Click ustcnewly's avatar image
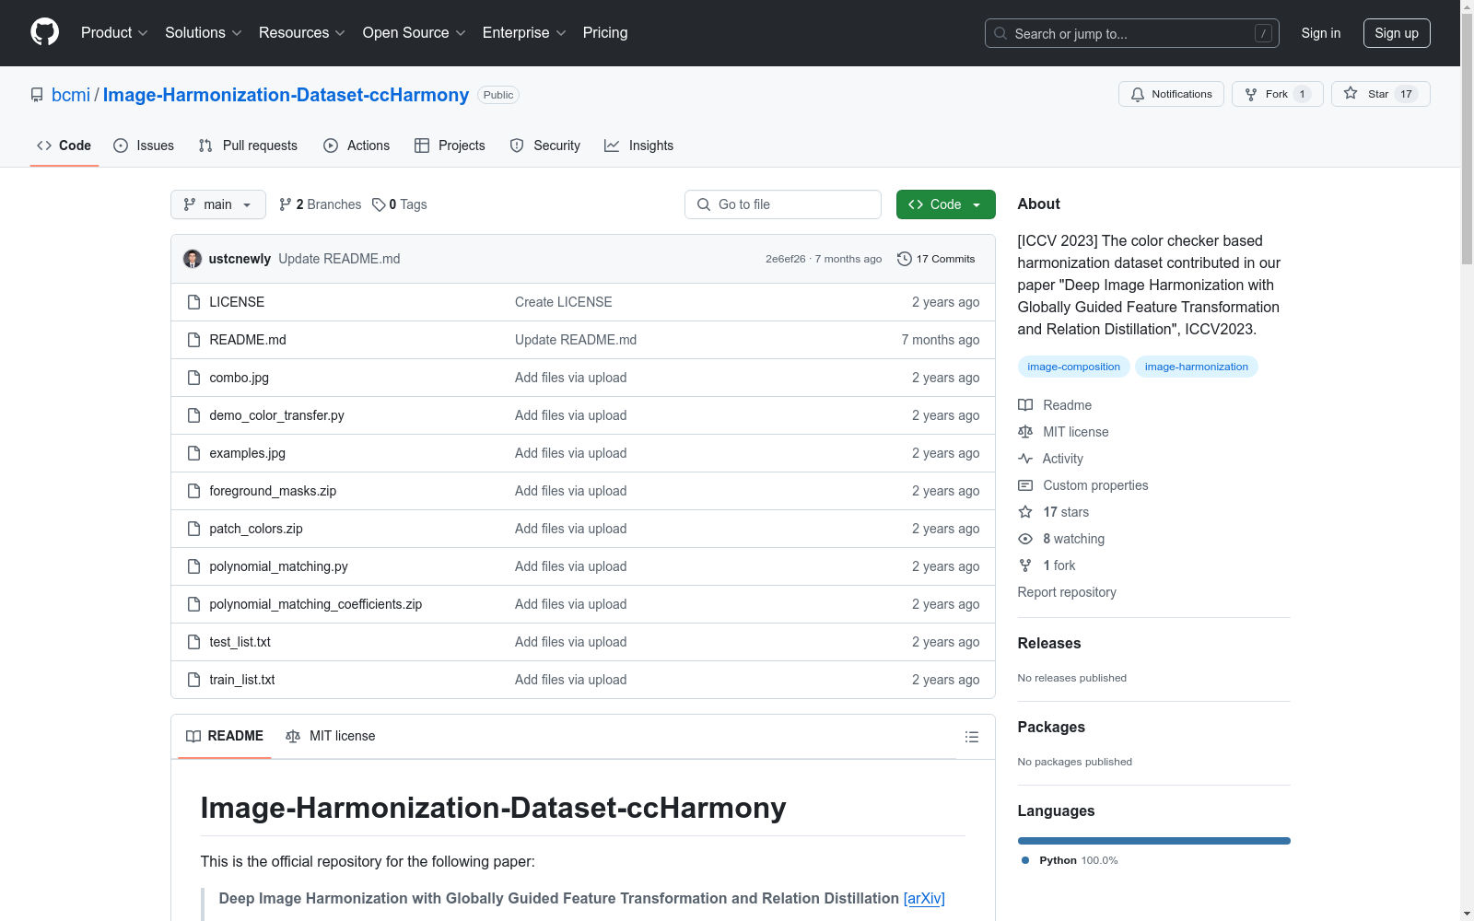This screenshot has width=1474, height=921. tap(193, 259)
